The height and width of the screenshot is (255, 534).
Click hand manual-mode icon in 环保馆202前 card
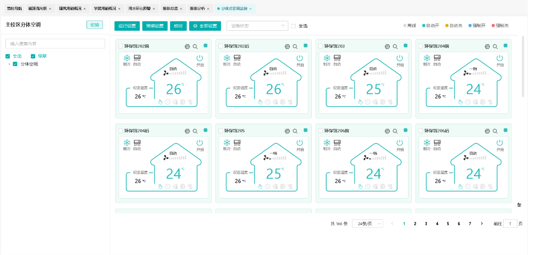tap(161, 102)
